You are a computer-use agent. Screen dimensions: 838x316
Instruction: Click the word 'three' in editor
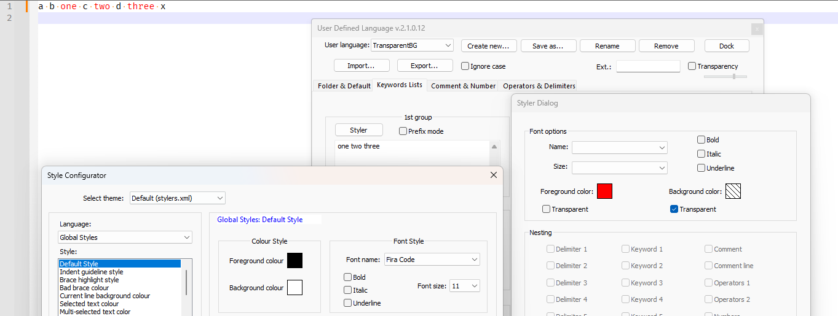coord(141,6)
